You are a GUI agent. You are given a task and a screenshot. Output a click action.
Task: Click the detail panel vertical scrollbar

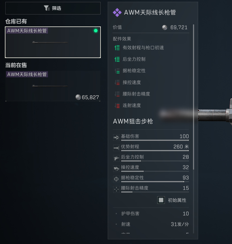pyautogui.click(x=194, y=97)
